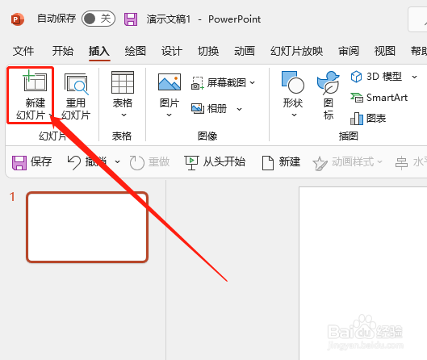The height and width of the screenshot is (360, 427).
Task: Expand the 表格 dropdown chevron
Action: coord(123,115)
